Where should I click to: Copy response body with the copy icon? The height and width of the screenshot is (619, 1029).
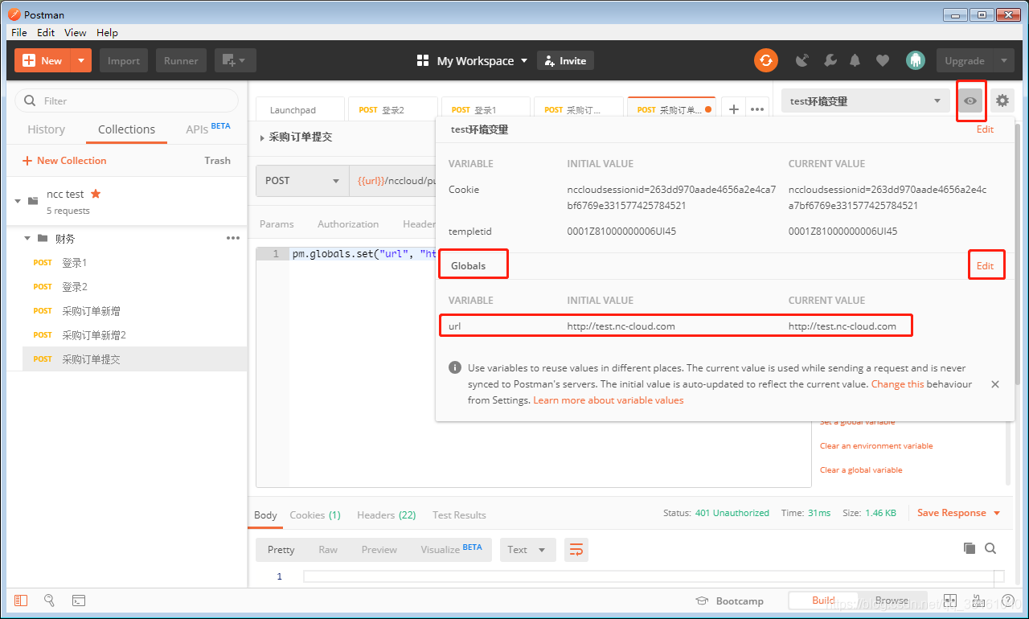(970, 548)
